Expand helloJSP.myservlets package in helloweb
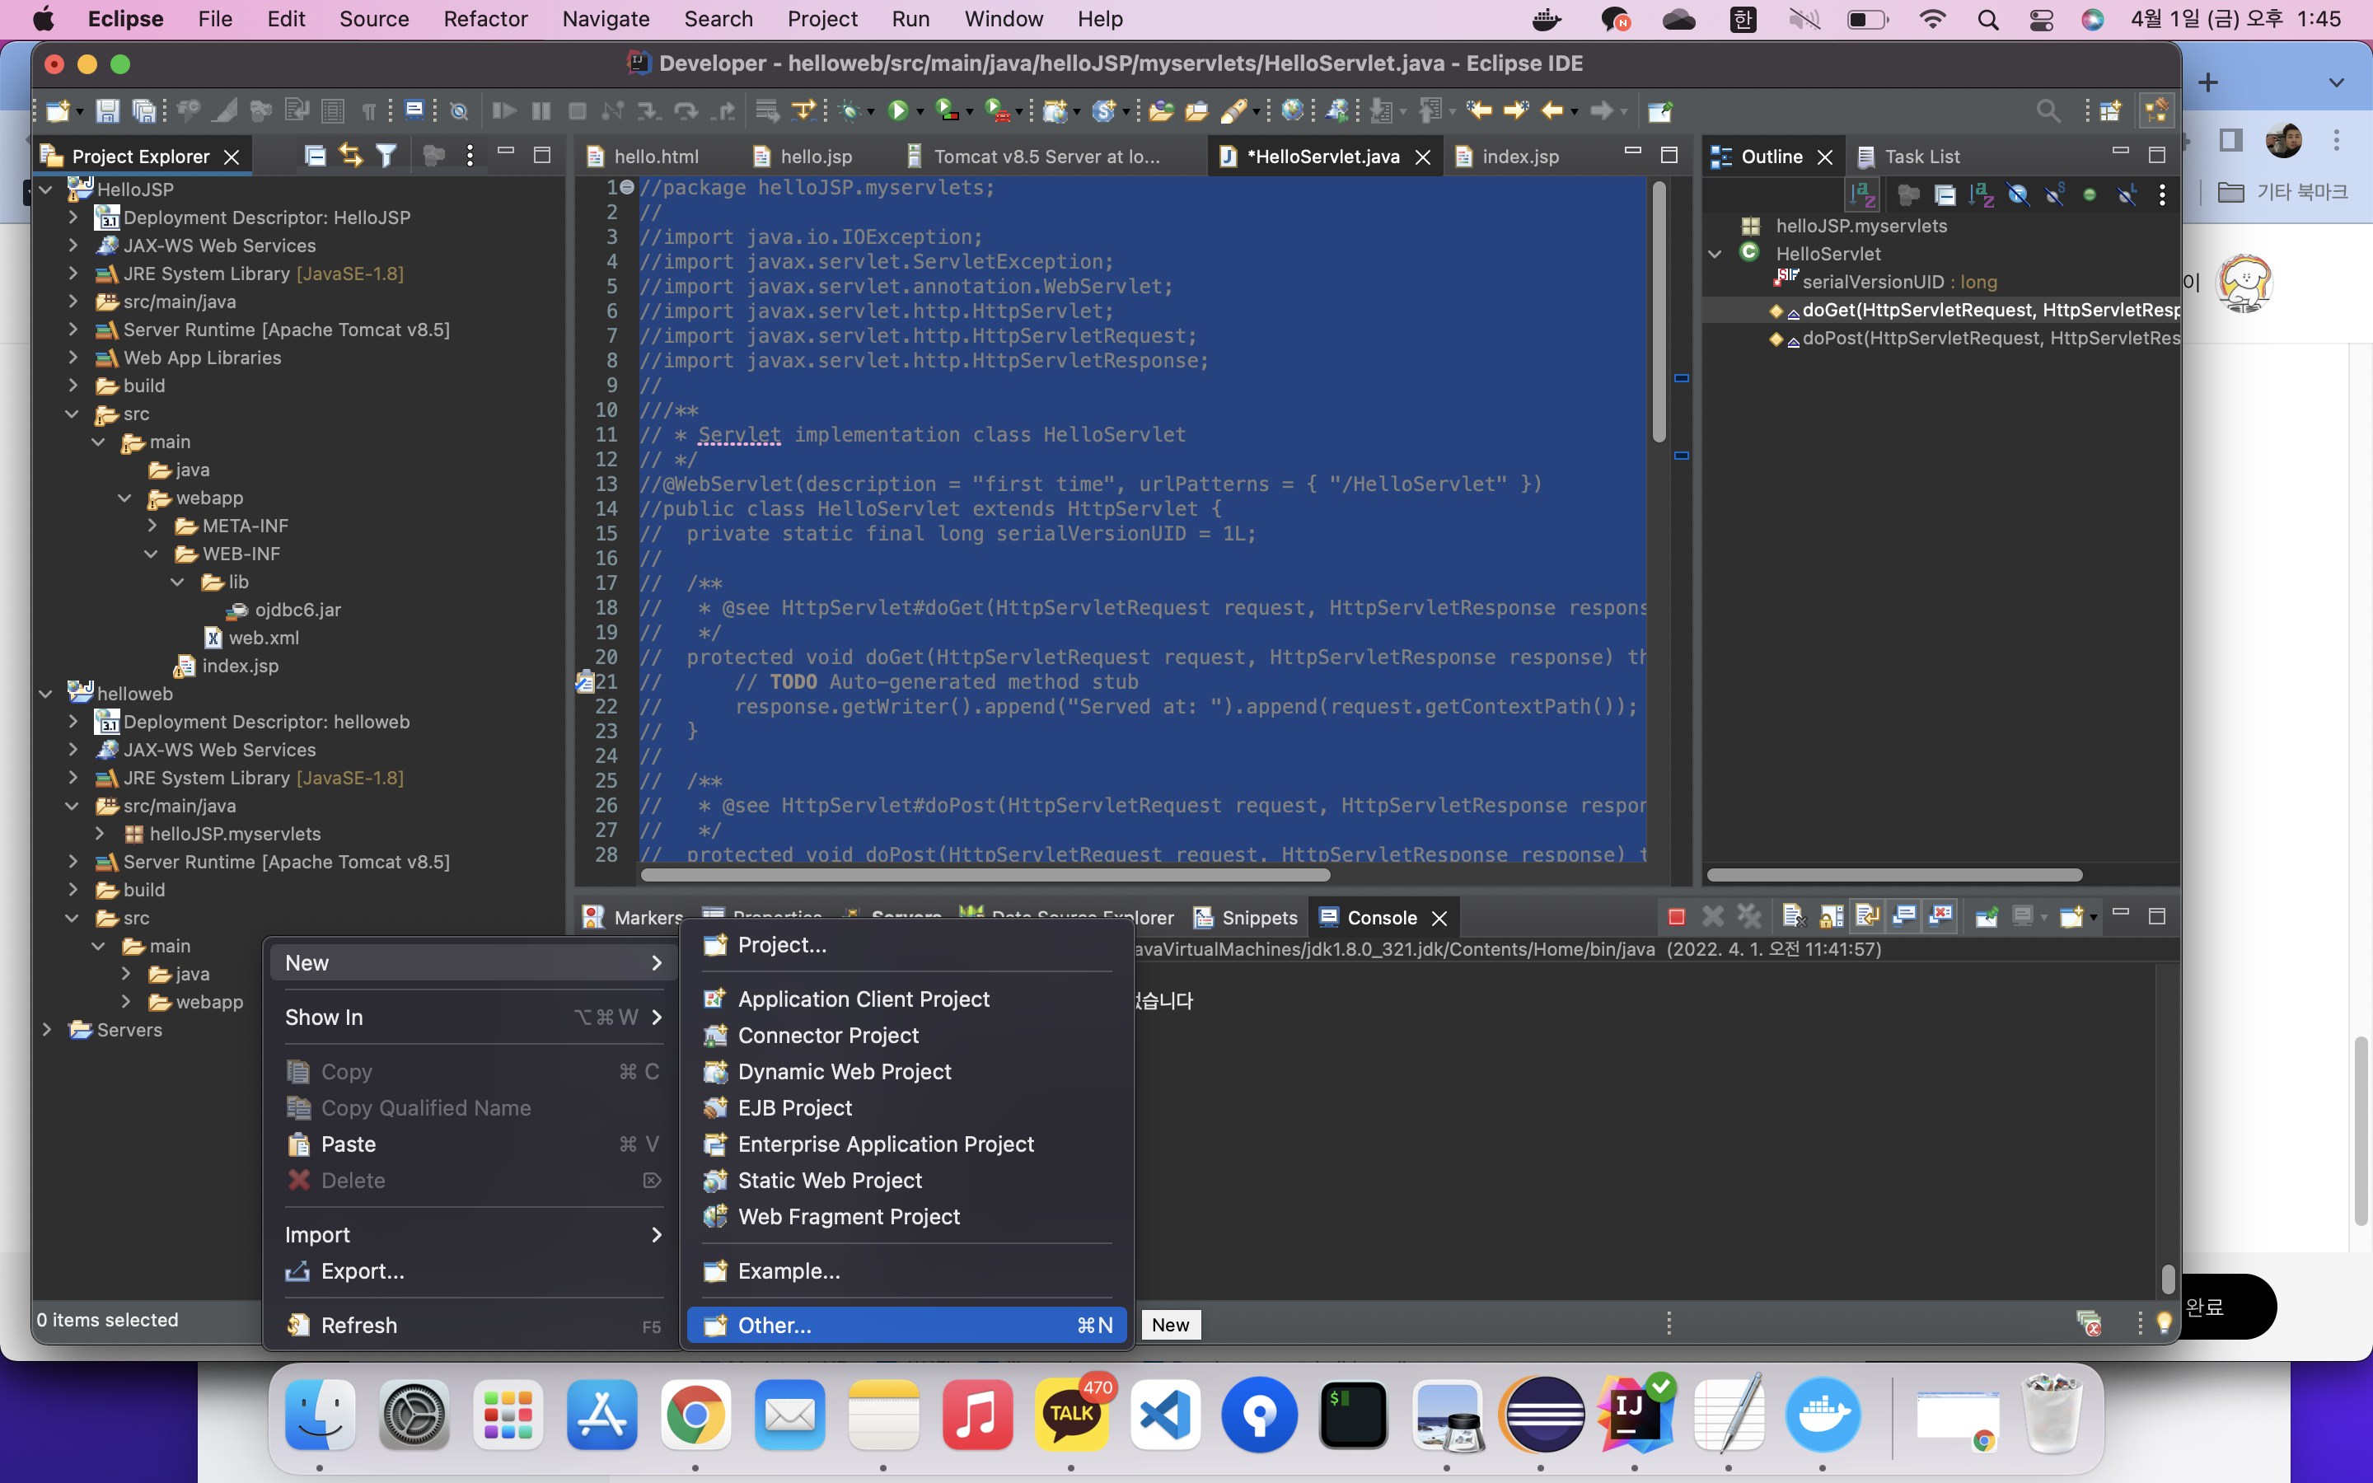The width and height of the screenshot is (2373, 1483). pyautogui.click(x=99, y=834)
